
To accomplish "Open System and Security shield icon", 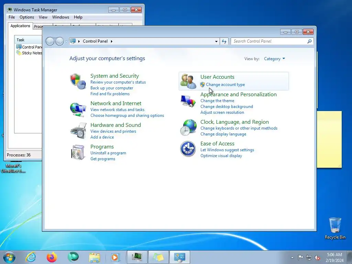I will pos(78,81).
